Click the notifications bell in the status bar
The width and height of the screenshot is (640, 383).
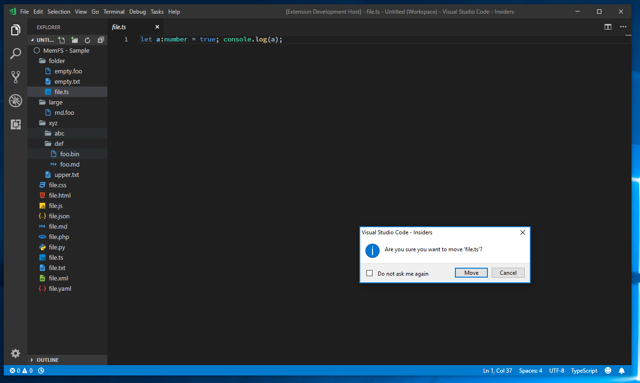pyautogui.click(x=622, y=370)
